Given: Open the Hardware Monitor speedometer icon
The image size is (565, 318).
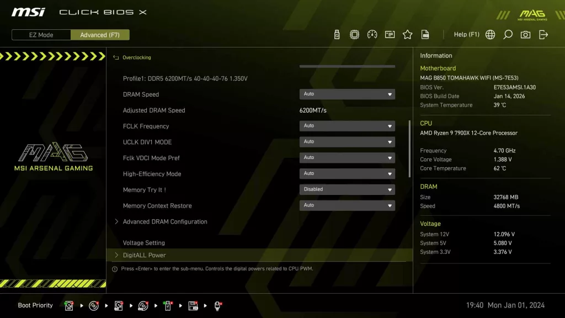Looking at the screenshot, I should (x=371, y=34).
